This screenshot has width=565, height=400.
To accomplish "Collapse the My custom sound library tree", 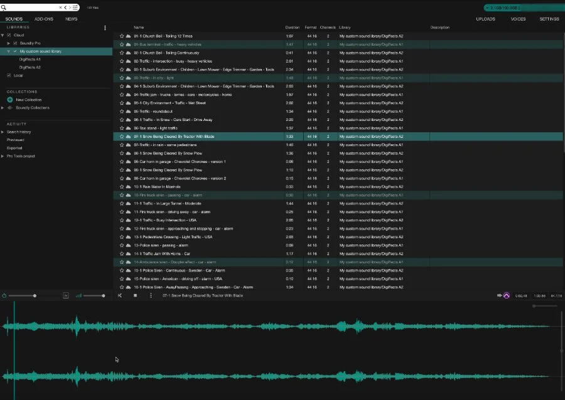I will [9, 51].
